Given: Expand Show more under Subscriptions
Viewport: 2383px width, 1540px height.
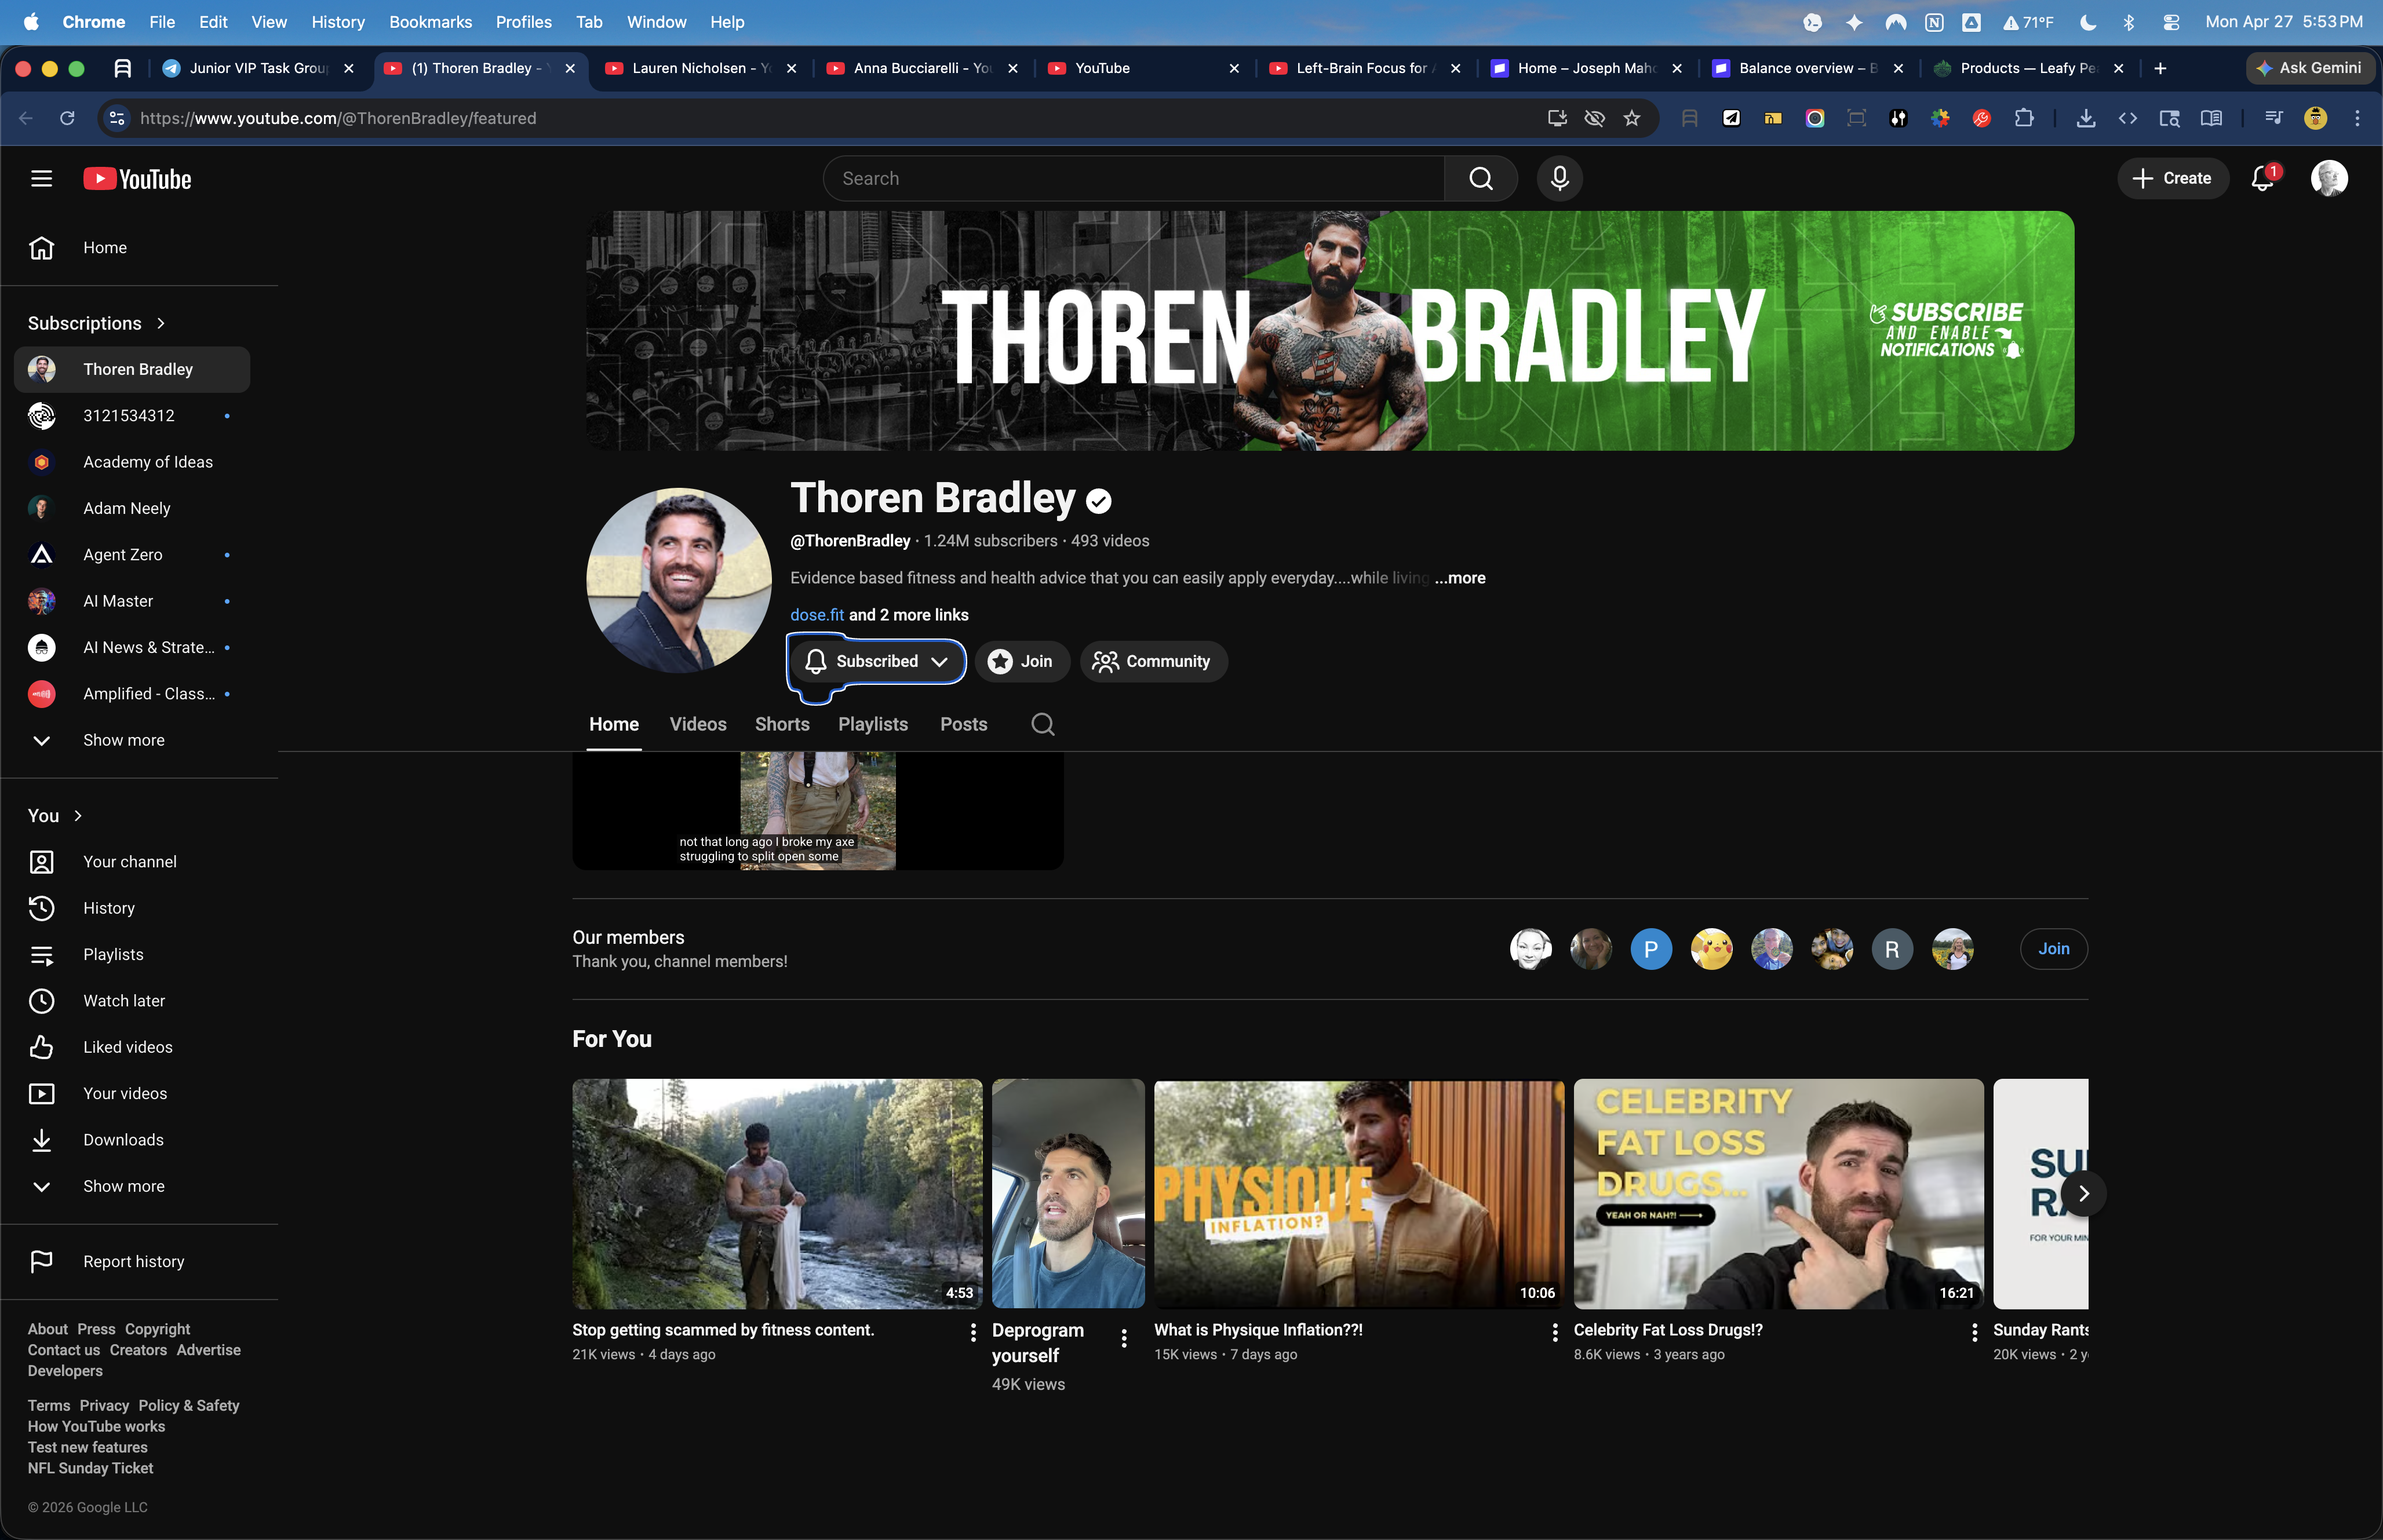Looking at the screenshot, I should click(x=132, y=740).
